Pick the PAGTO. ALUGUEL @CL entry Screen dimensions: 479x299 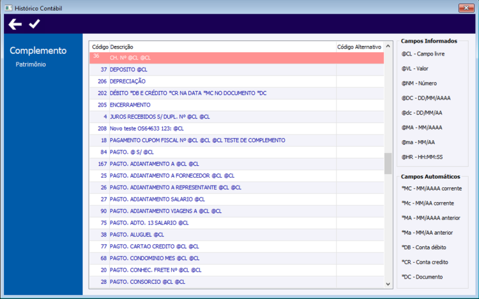[x=237, y=235]
